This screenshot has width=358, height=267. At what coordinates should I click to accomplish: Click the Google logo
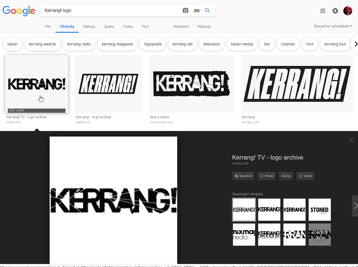[19, 11]
